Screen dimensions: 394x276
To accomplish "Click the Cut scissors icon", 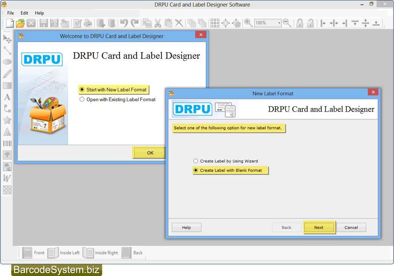I will pyautogui.click(x=157, y=23).
